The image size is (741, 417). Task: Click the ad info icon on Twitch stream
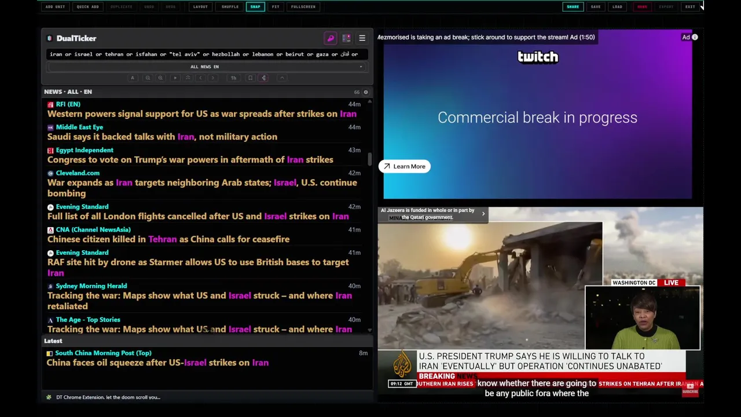tap(695, 37)
